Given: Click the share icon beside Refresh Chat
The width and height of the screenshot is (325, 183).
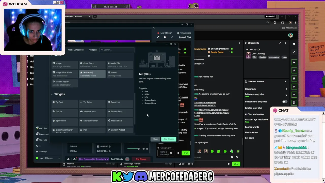Looking at the screenshot, I should coord(172,37).
